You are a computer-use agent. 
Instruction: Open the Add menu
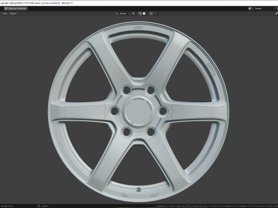(x=5, y=13)
